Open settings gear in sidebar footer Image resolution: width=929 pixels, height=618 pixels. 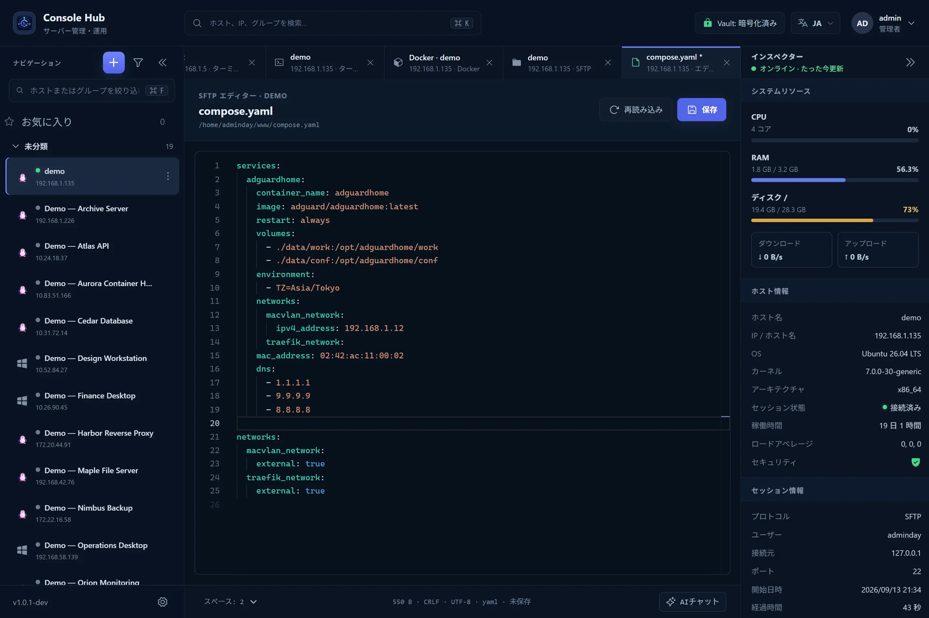pyautogui.click(x=162, y=602)
